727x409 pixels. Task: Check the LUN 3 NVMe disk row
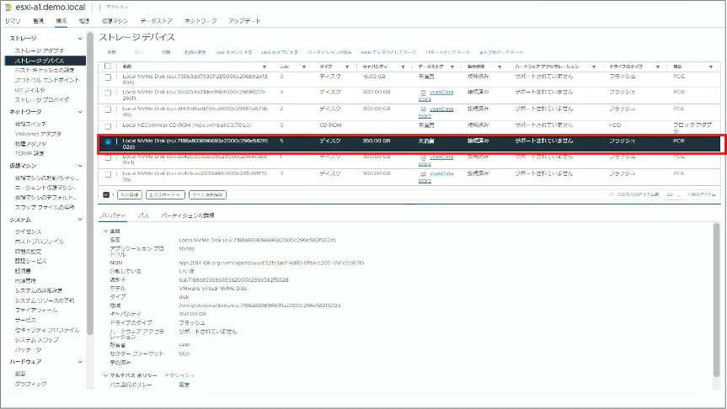pos(108,174)
